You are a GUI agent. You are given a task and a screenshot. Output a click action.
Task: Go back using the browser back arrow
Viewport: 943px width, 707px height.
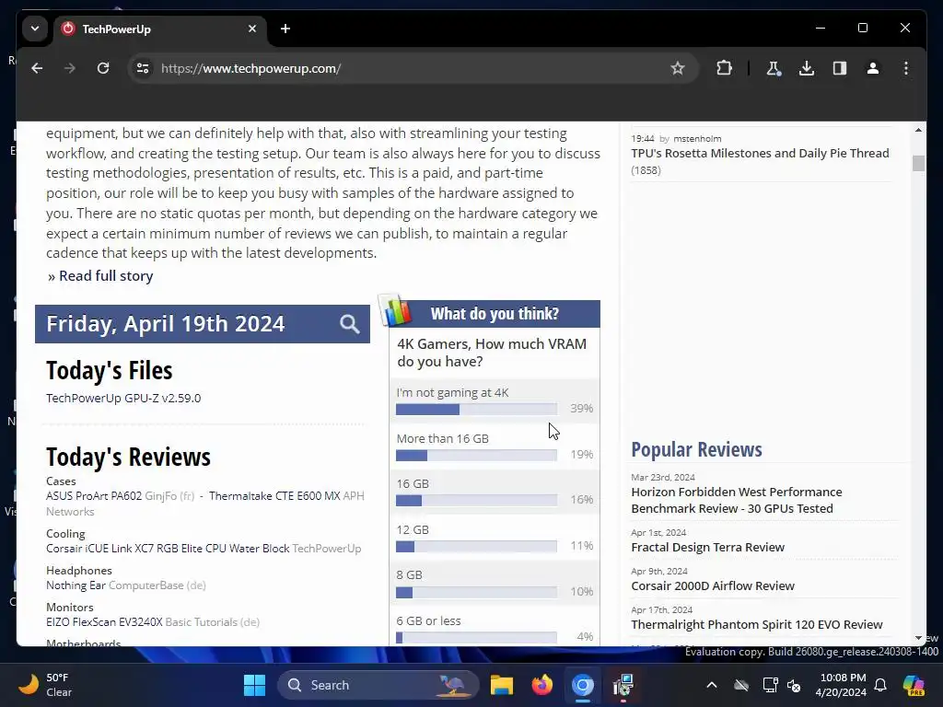coord(37,68)
